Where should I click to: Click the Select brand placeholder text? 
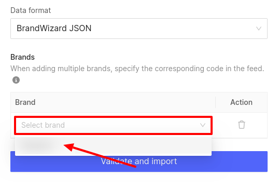[43, 125]
